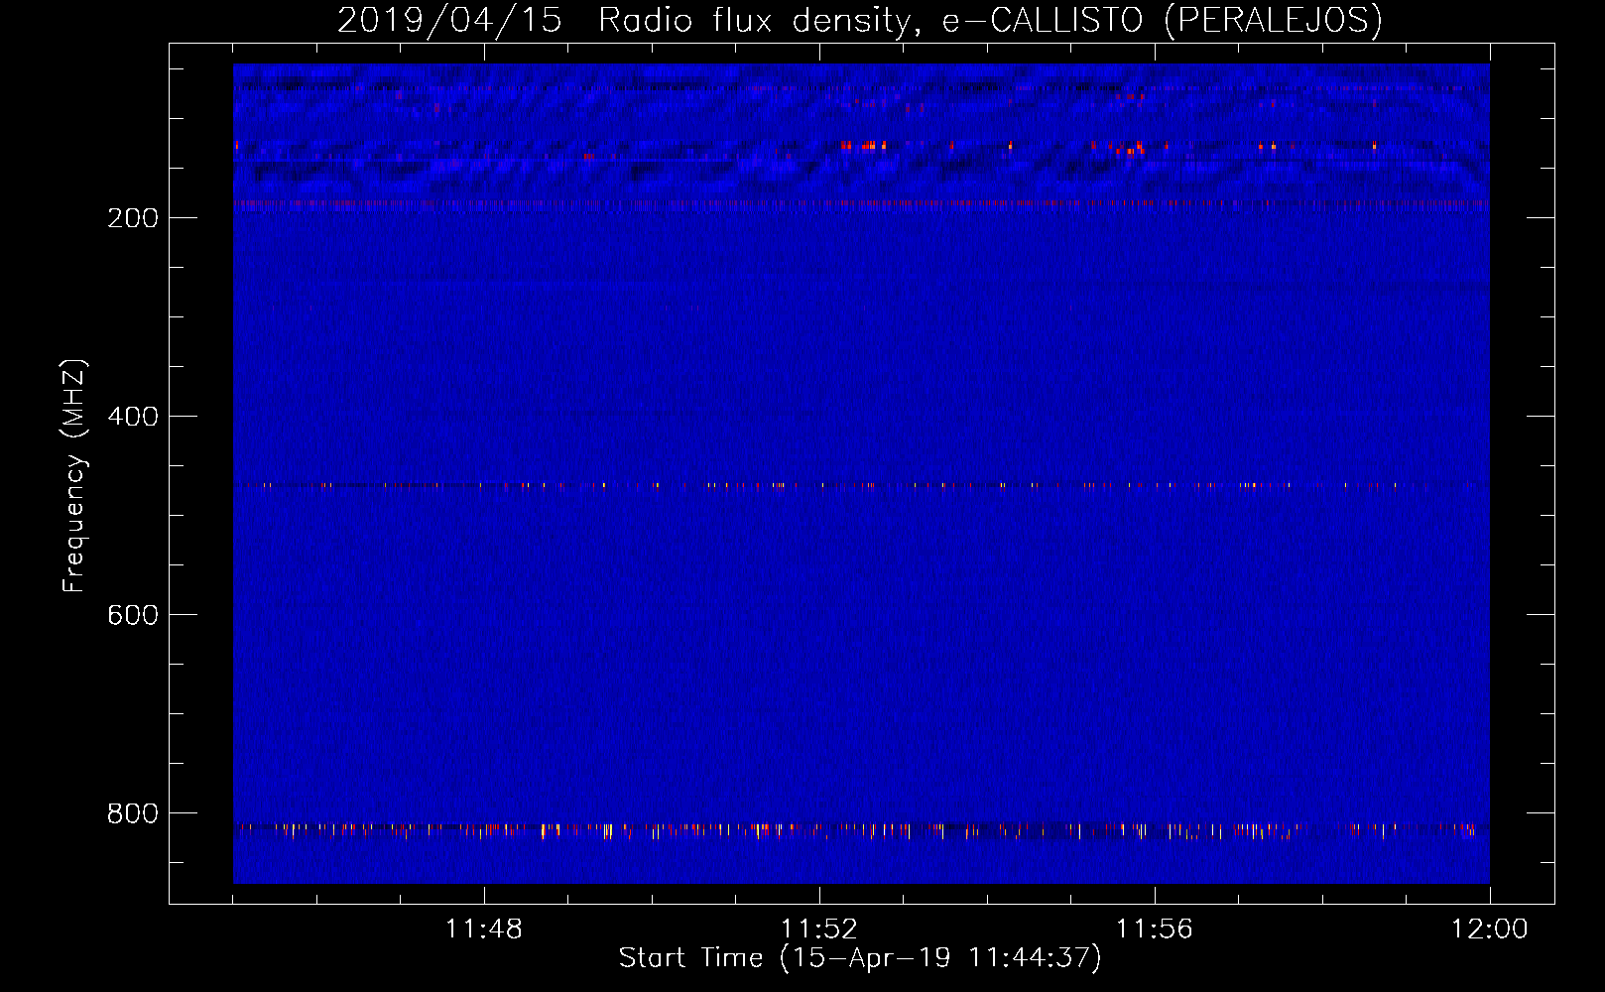This screenshot has height=992, width=1605.
Task: Click the 11:48 time tick label
Action: coord(484,930)
